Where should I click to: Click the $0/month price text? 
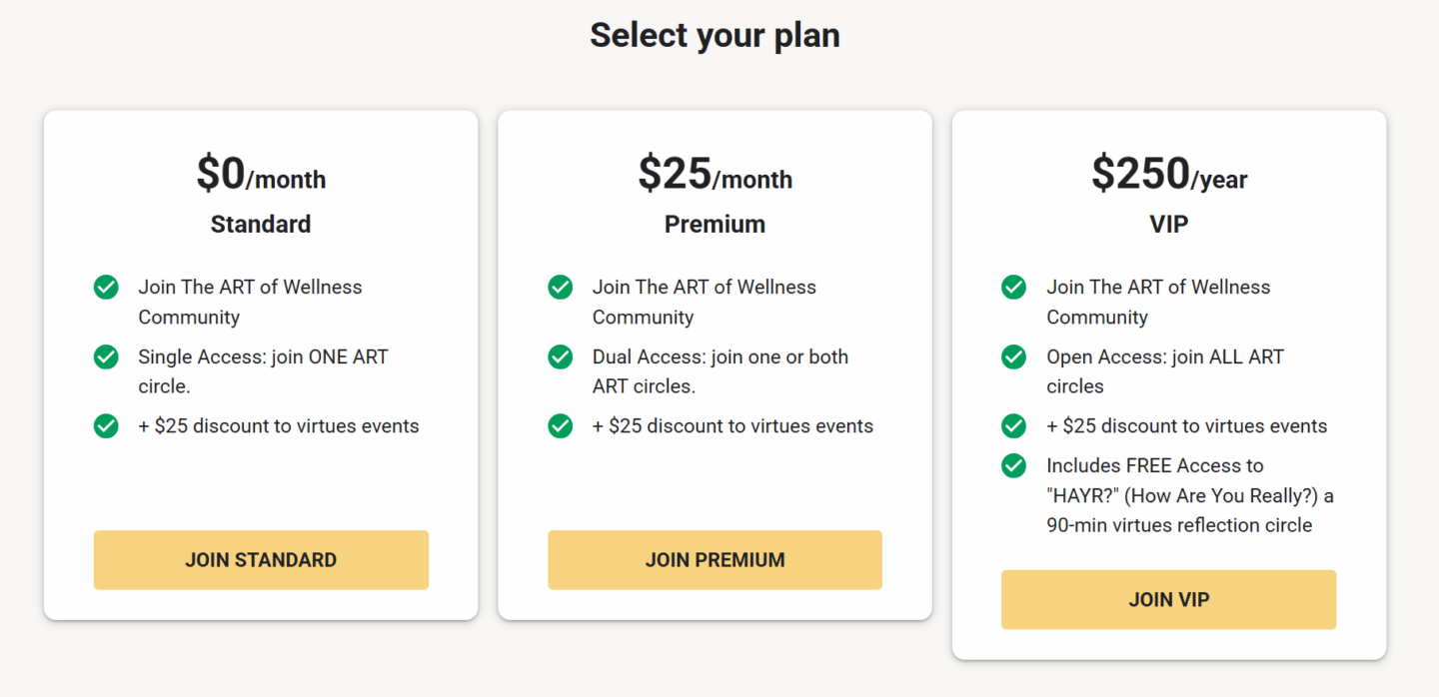pyautogui.click(x=261, y=175)
